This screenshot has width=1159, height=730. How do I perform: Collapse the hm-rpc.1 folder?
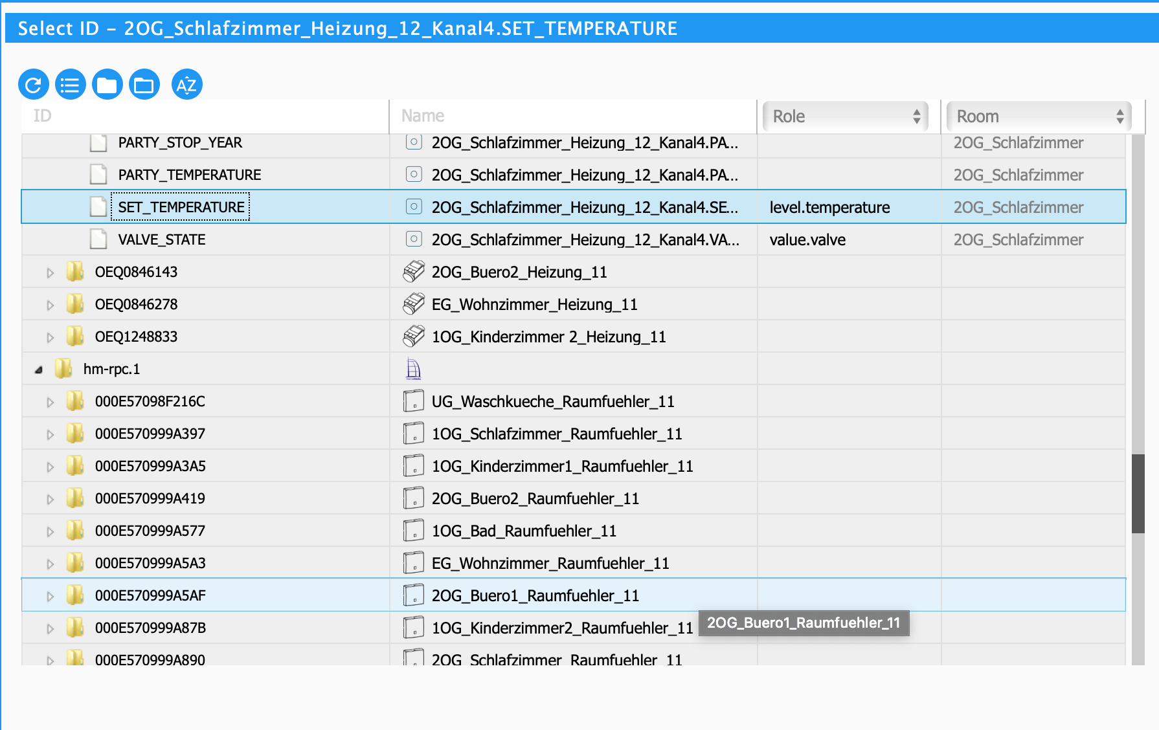(39, 370)
